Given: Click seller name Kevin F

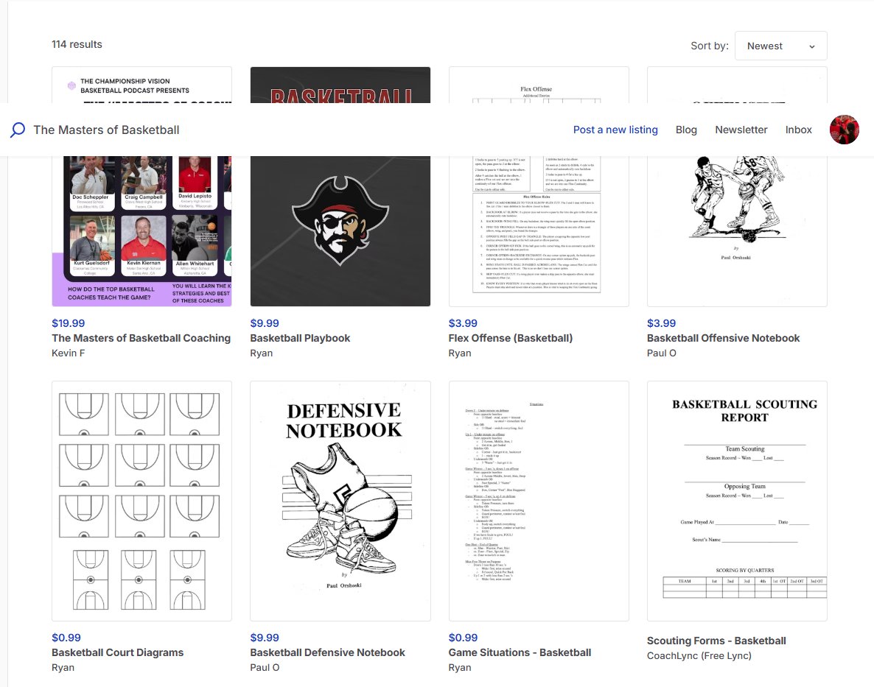Looking at the screenshot, I should click(x=68, y=353).
